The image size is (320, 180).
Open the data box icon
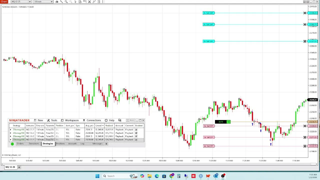coord(80,2)
